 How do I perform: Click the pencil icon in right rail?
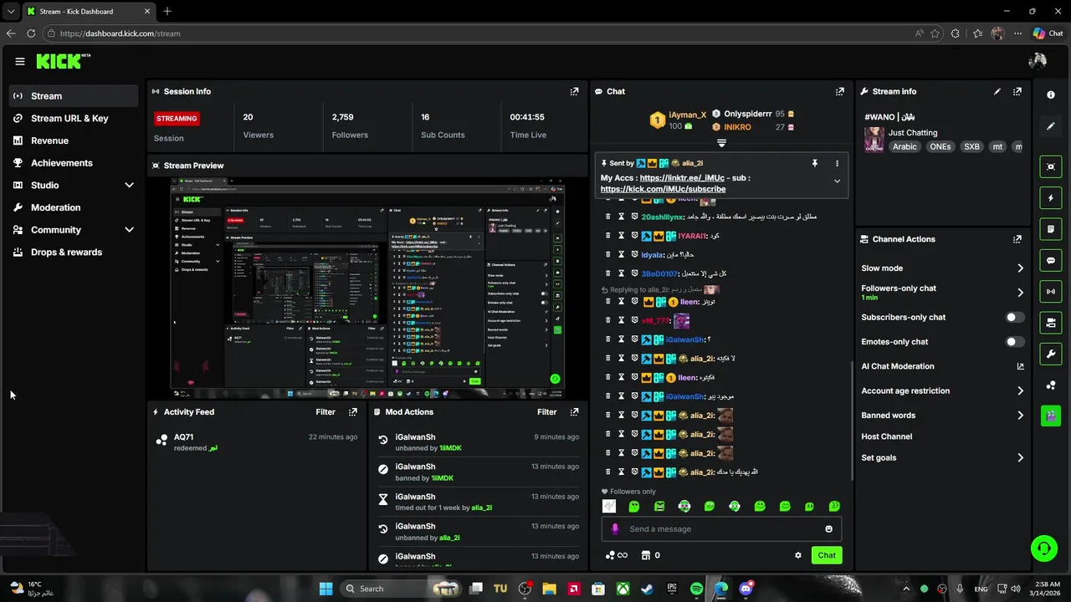point(1051,126)
